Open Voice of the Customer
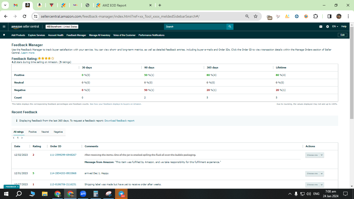Screen dimensions: 354x199 tap(124, 35)
